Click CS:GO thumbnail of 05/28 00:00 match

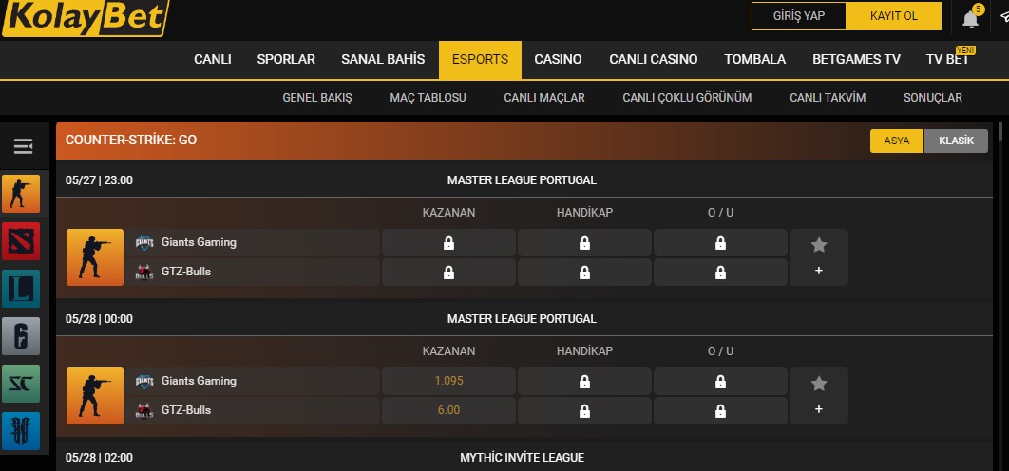pos(95,396)
